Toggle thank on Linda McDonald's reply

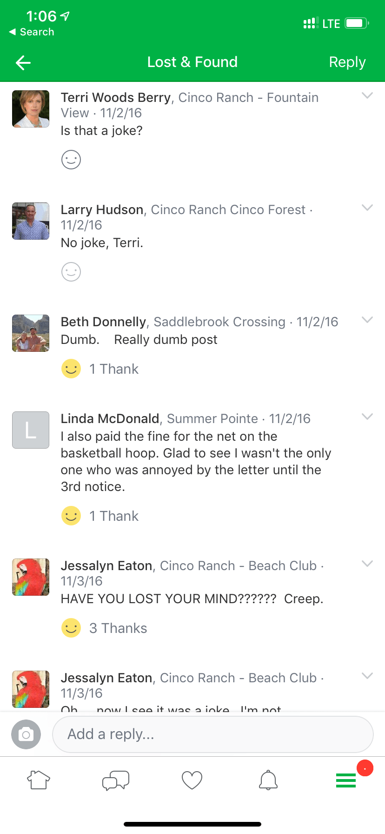tap(71, 516)
